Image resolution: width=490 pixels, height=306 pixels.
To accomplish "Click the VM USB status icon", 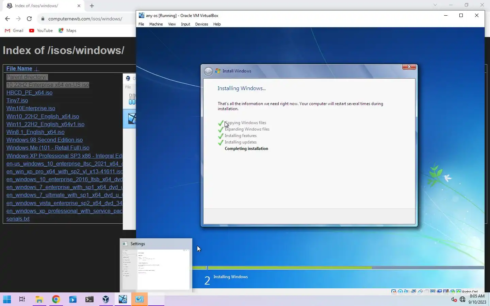I will tap(420, 291).
